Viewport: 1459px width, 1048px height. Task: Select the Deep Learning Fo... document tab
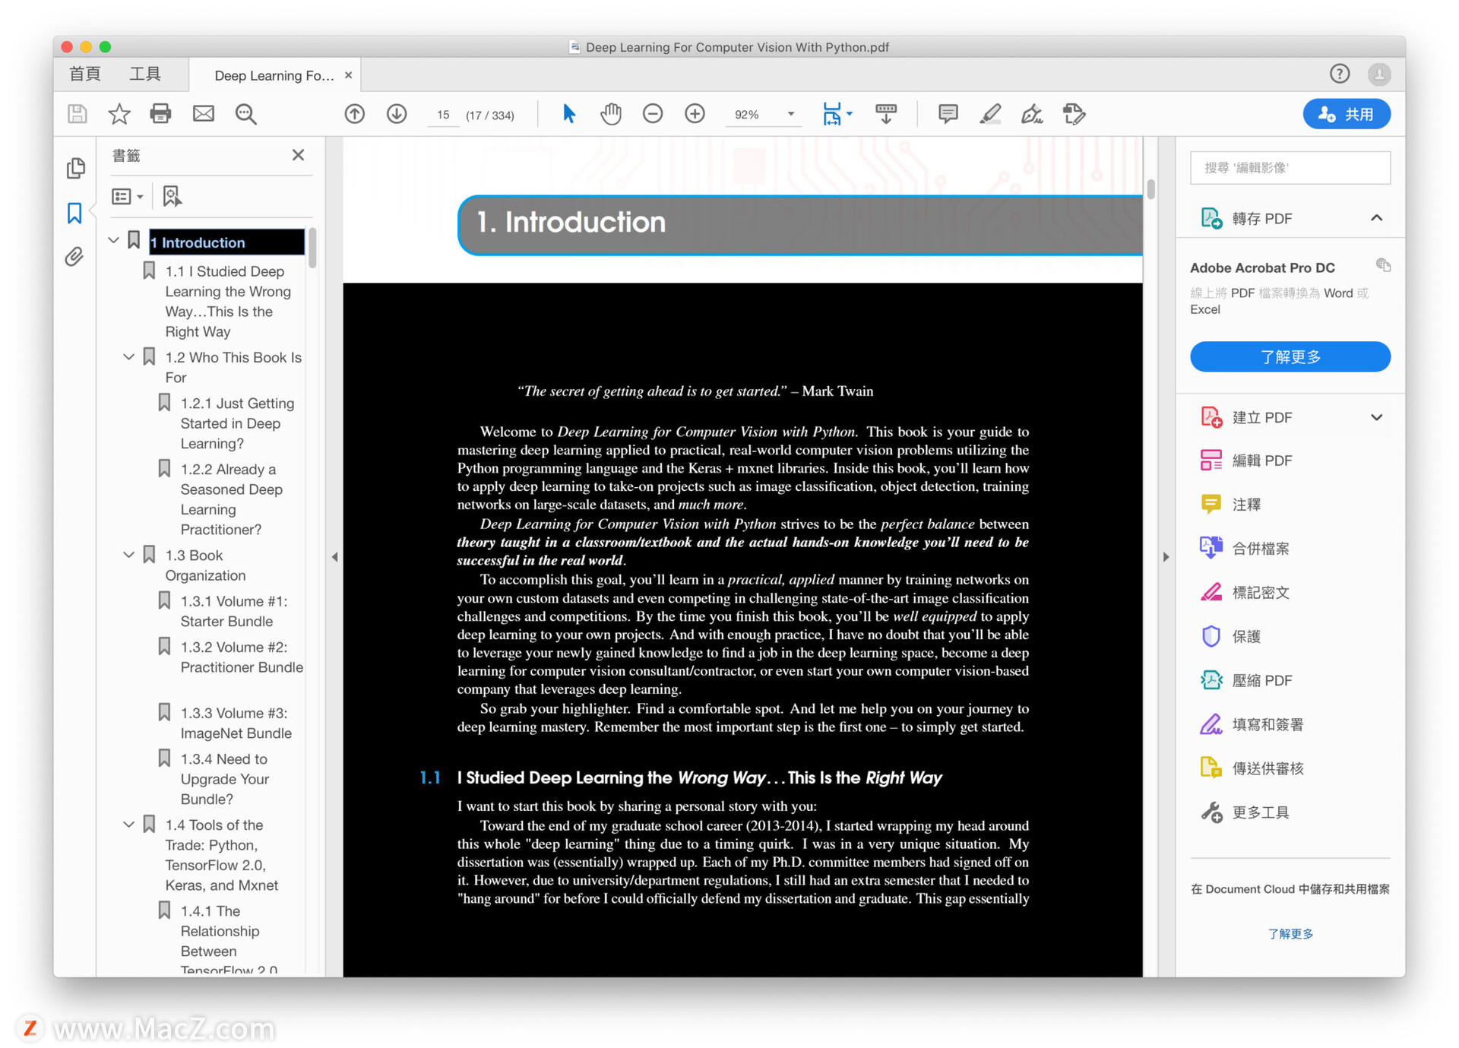pos(274,75)
